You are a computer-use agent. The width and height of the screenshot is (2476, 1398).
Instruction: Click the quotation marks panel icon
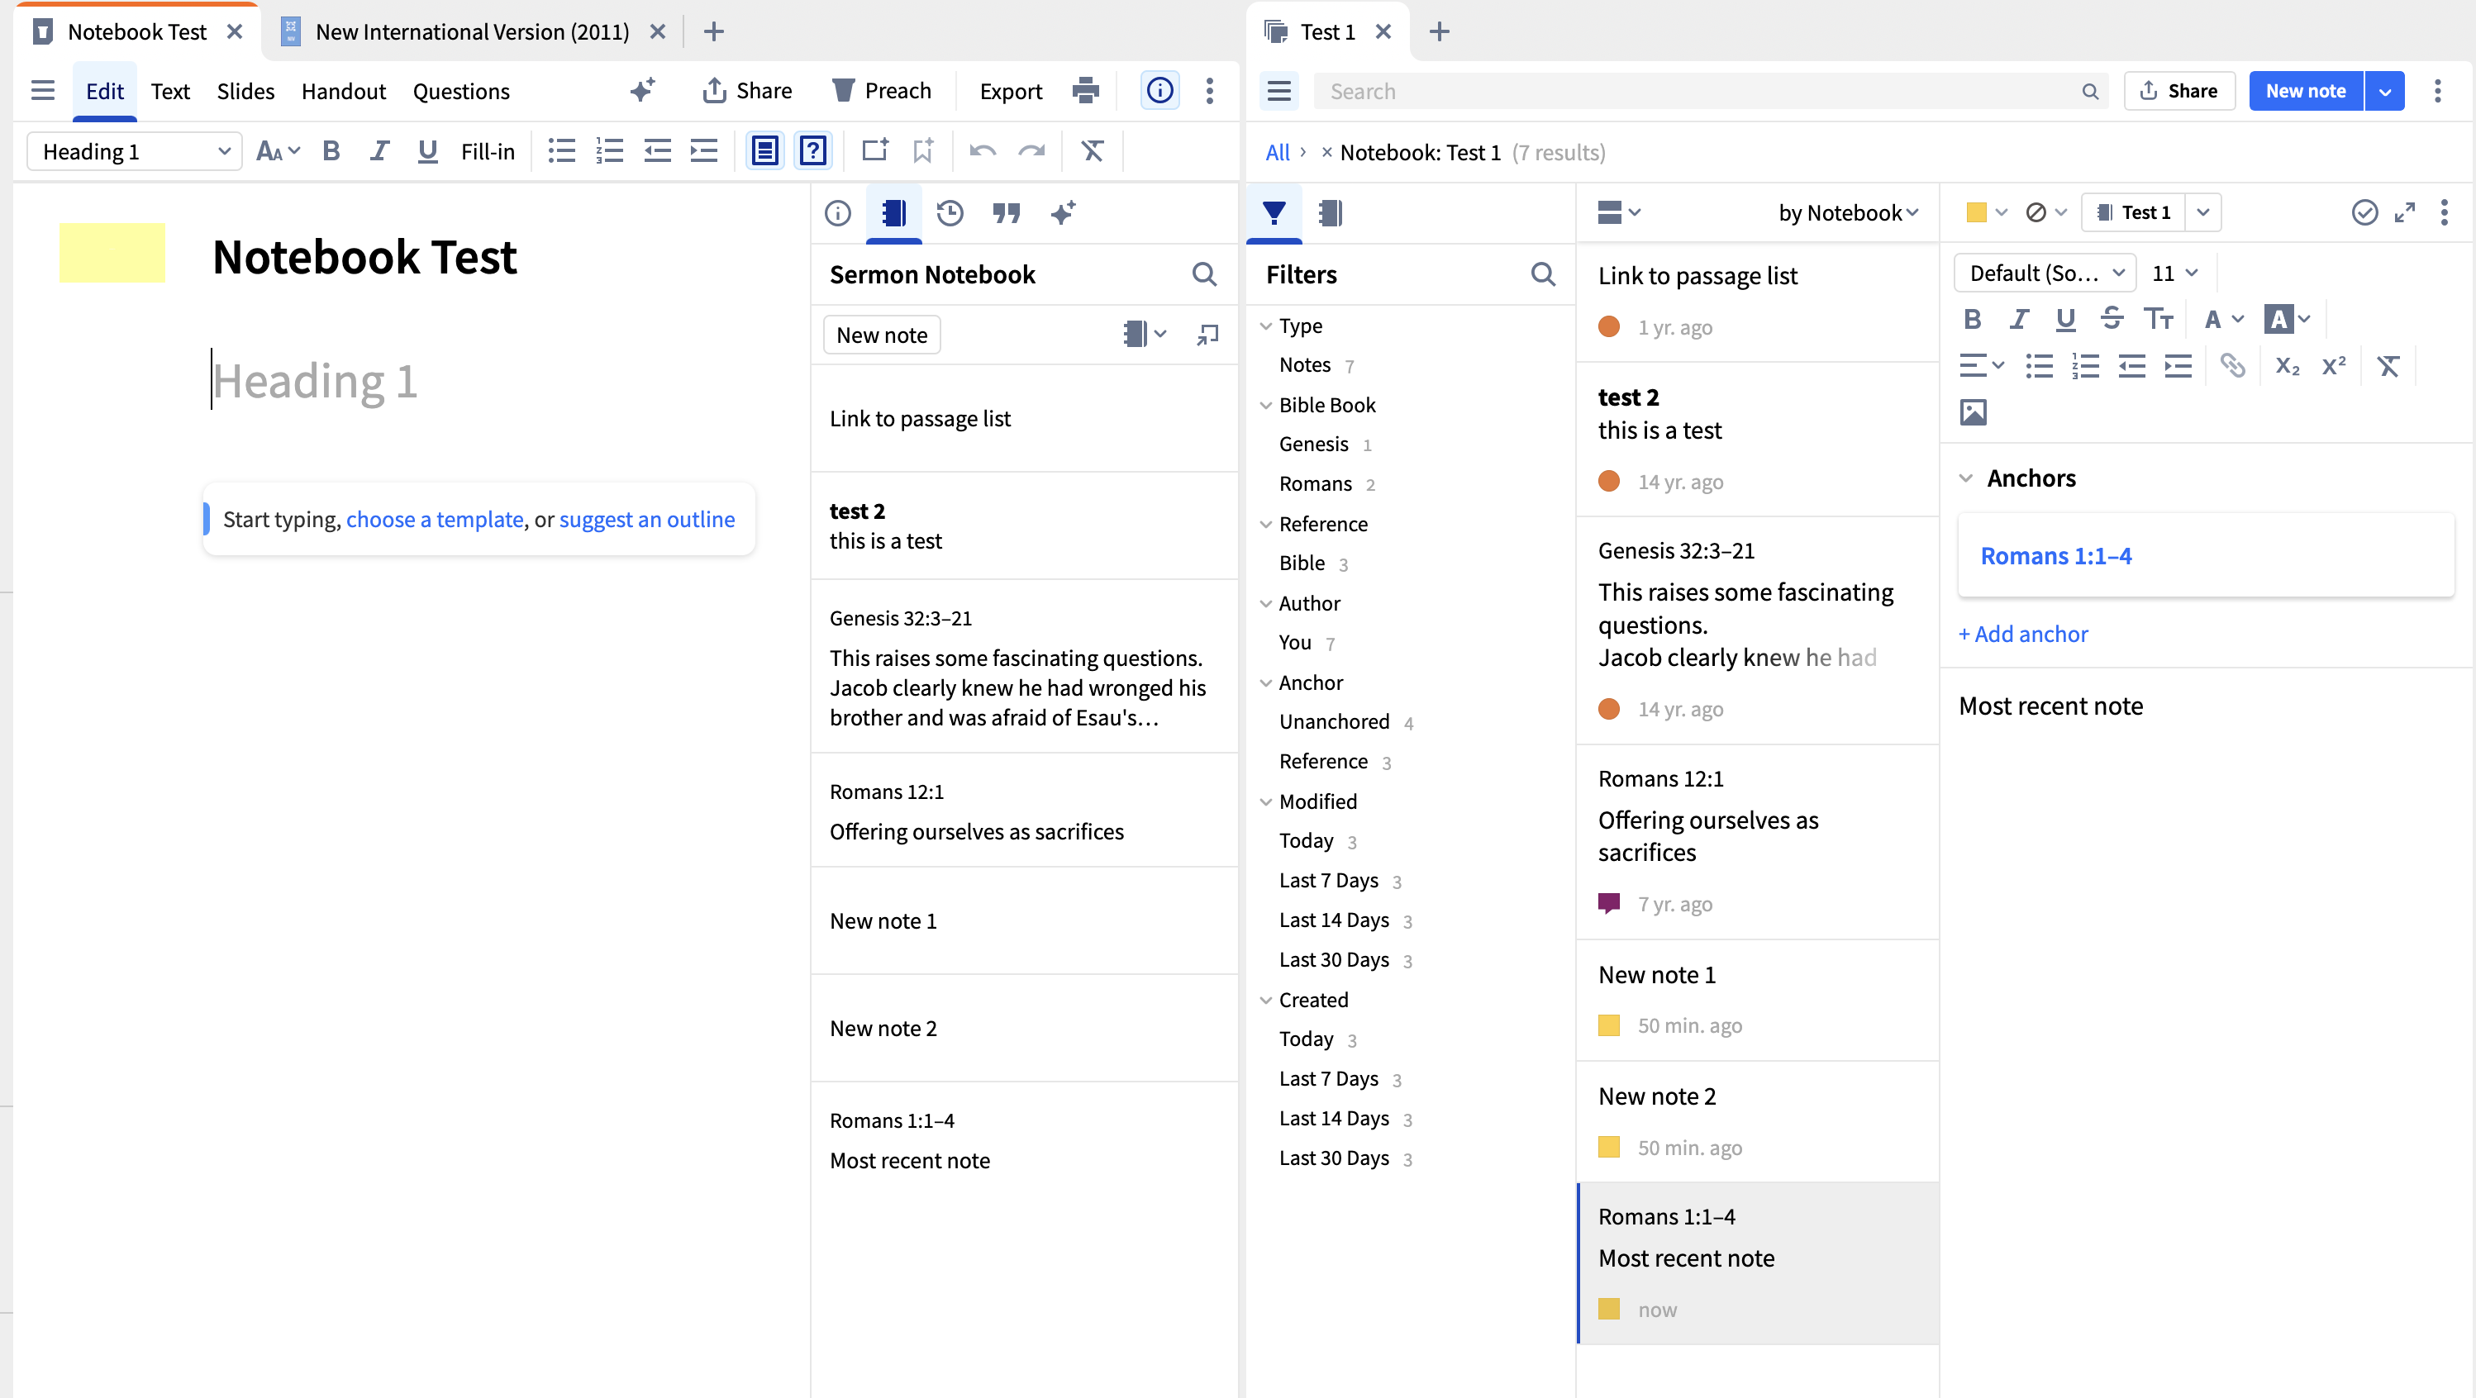(x=1006, y=212)
